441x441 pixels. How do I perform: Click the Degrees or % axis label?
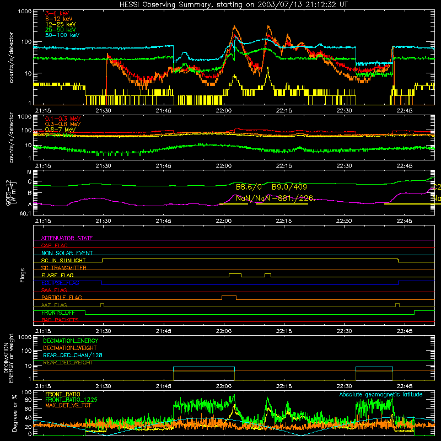click(14, 413)
